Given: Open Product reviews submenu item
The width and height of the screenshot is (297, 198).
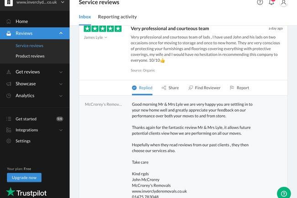Looking at the screenshot, I should [x=30, y=56].
